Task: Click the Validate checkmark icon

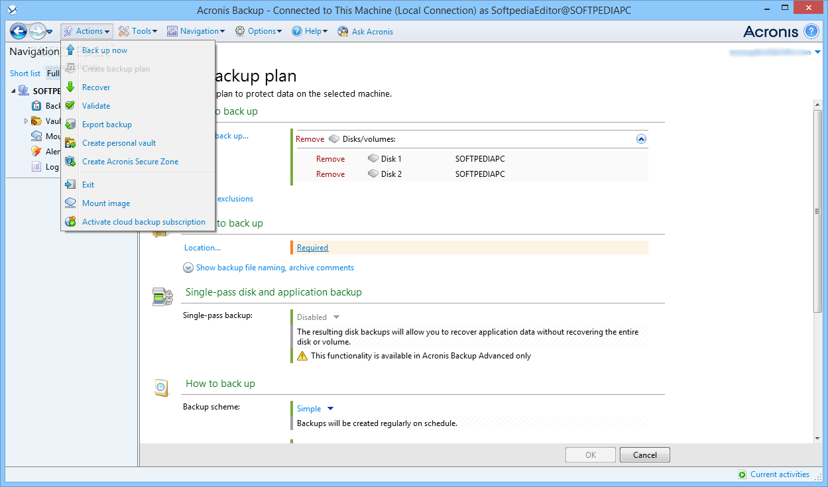Action: pos(70,105)
